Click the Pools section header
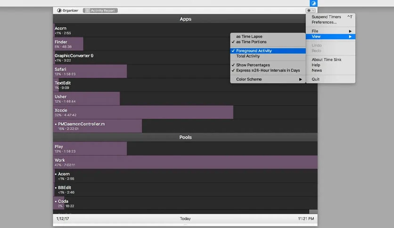Screen dimensions: 394x228 (x=185, y=137)
